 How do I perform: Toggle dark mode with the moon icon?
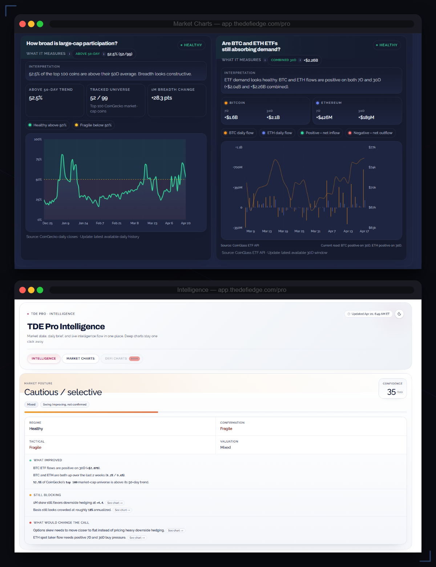click(399, 314)
